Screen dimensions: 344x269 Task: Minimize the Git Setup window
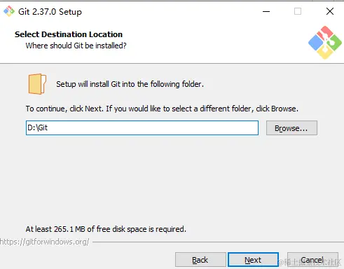click(x=266, y=11)
